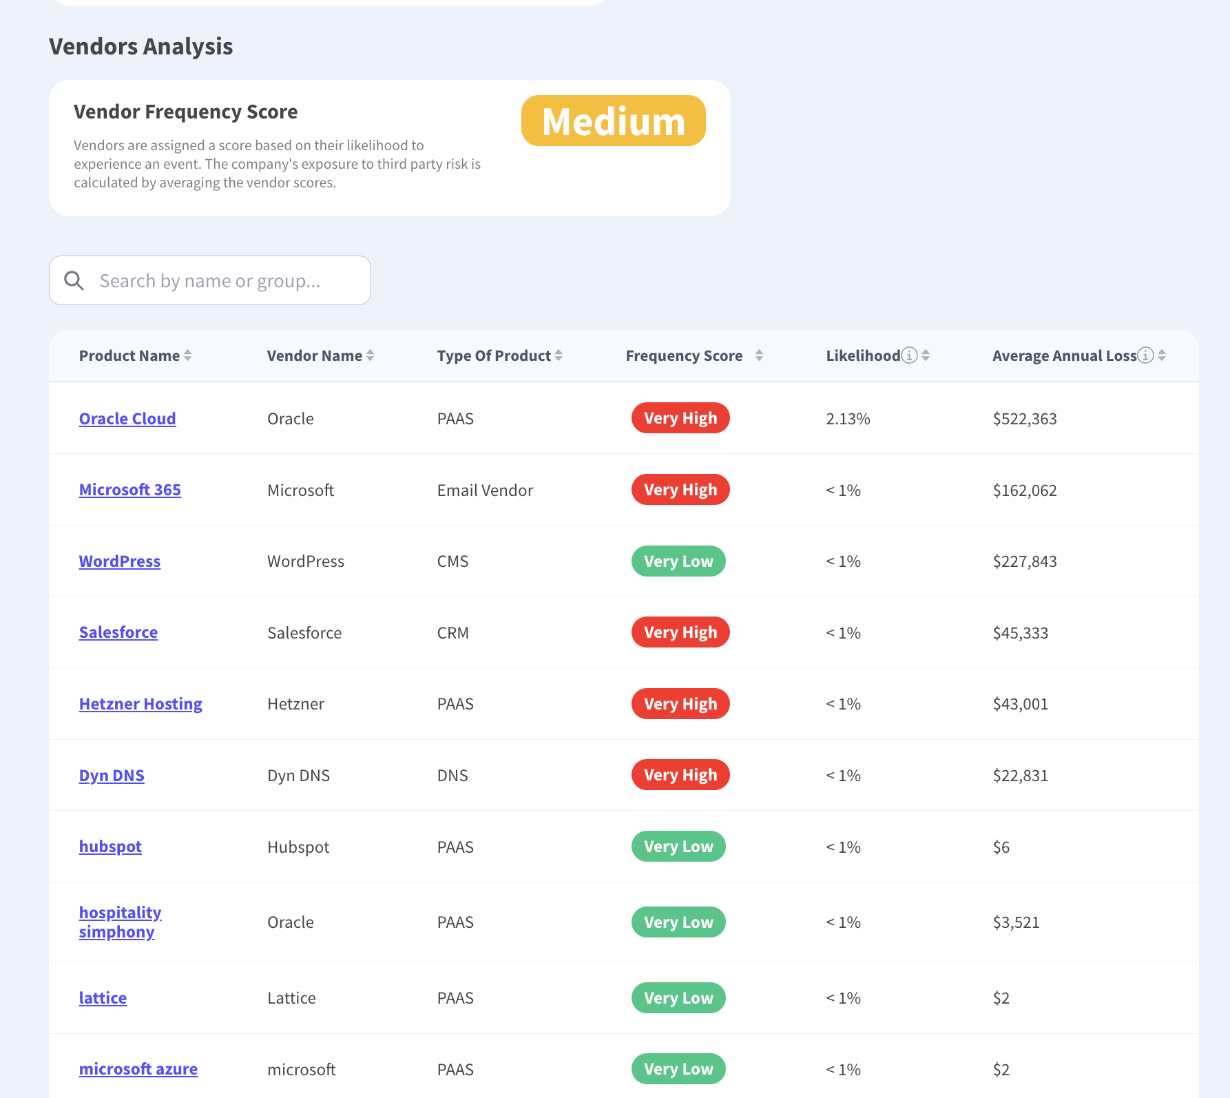Open the Microsoft 365 product link
Viewport: 1230px width, 1098px height.
point(130,490)
